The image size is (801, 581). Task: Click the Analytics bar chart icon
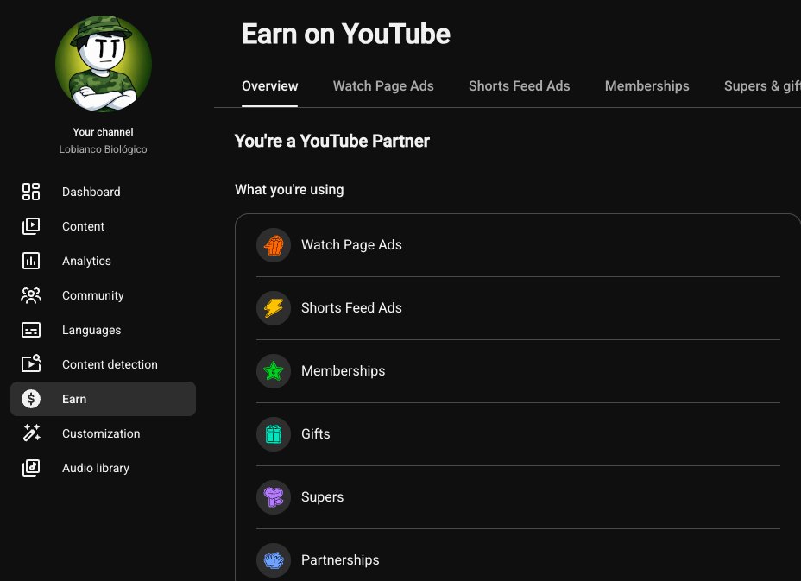[31, 261]
